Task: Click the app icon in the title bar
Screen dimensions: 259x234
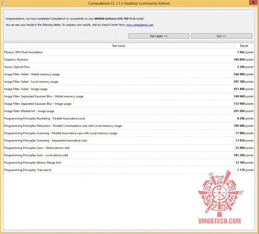Action: pos(3,3)
